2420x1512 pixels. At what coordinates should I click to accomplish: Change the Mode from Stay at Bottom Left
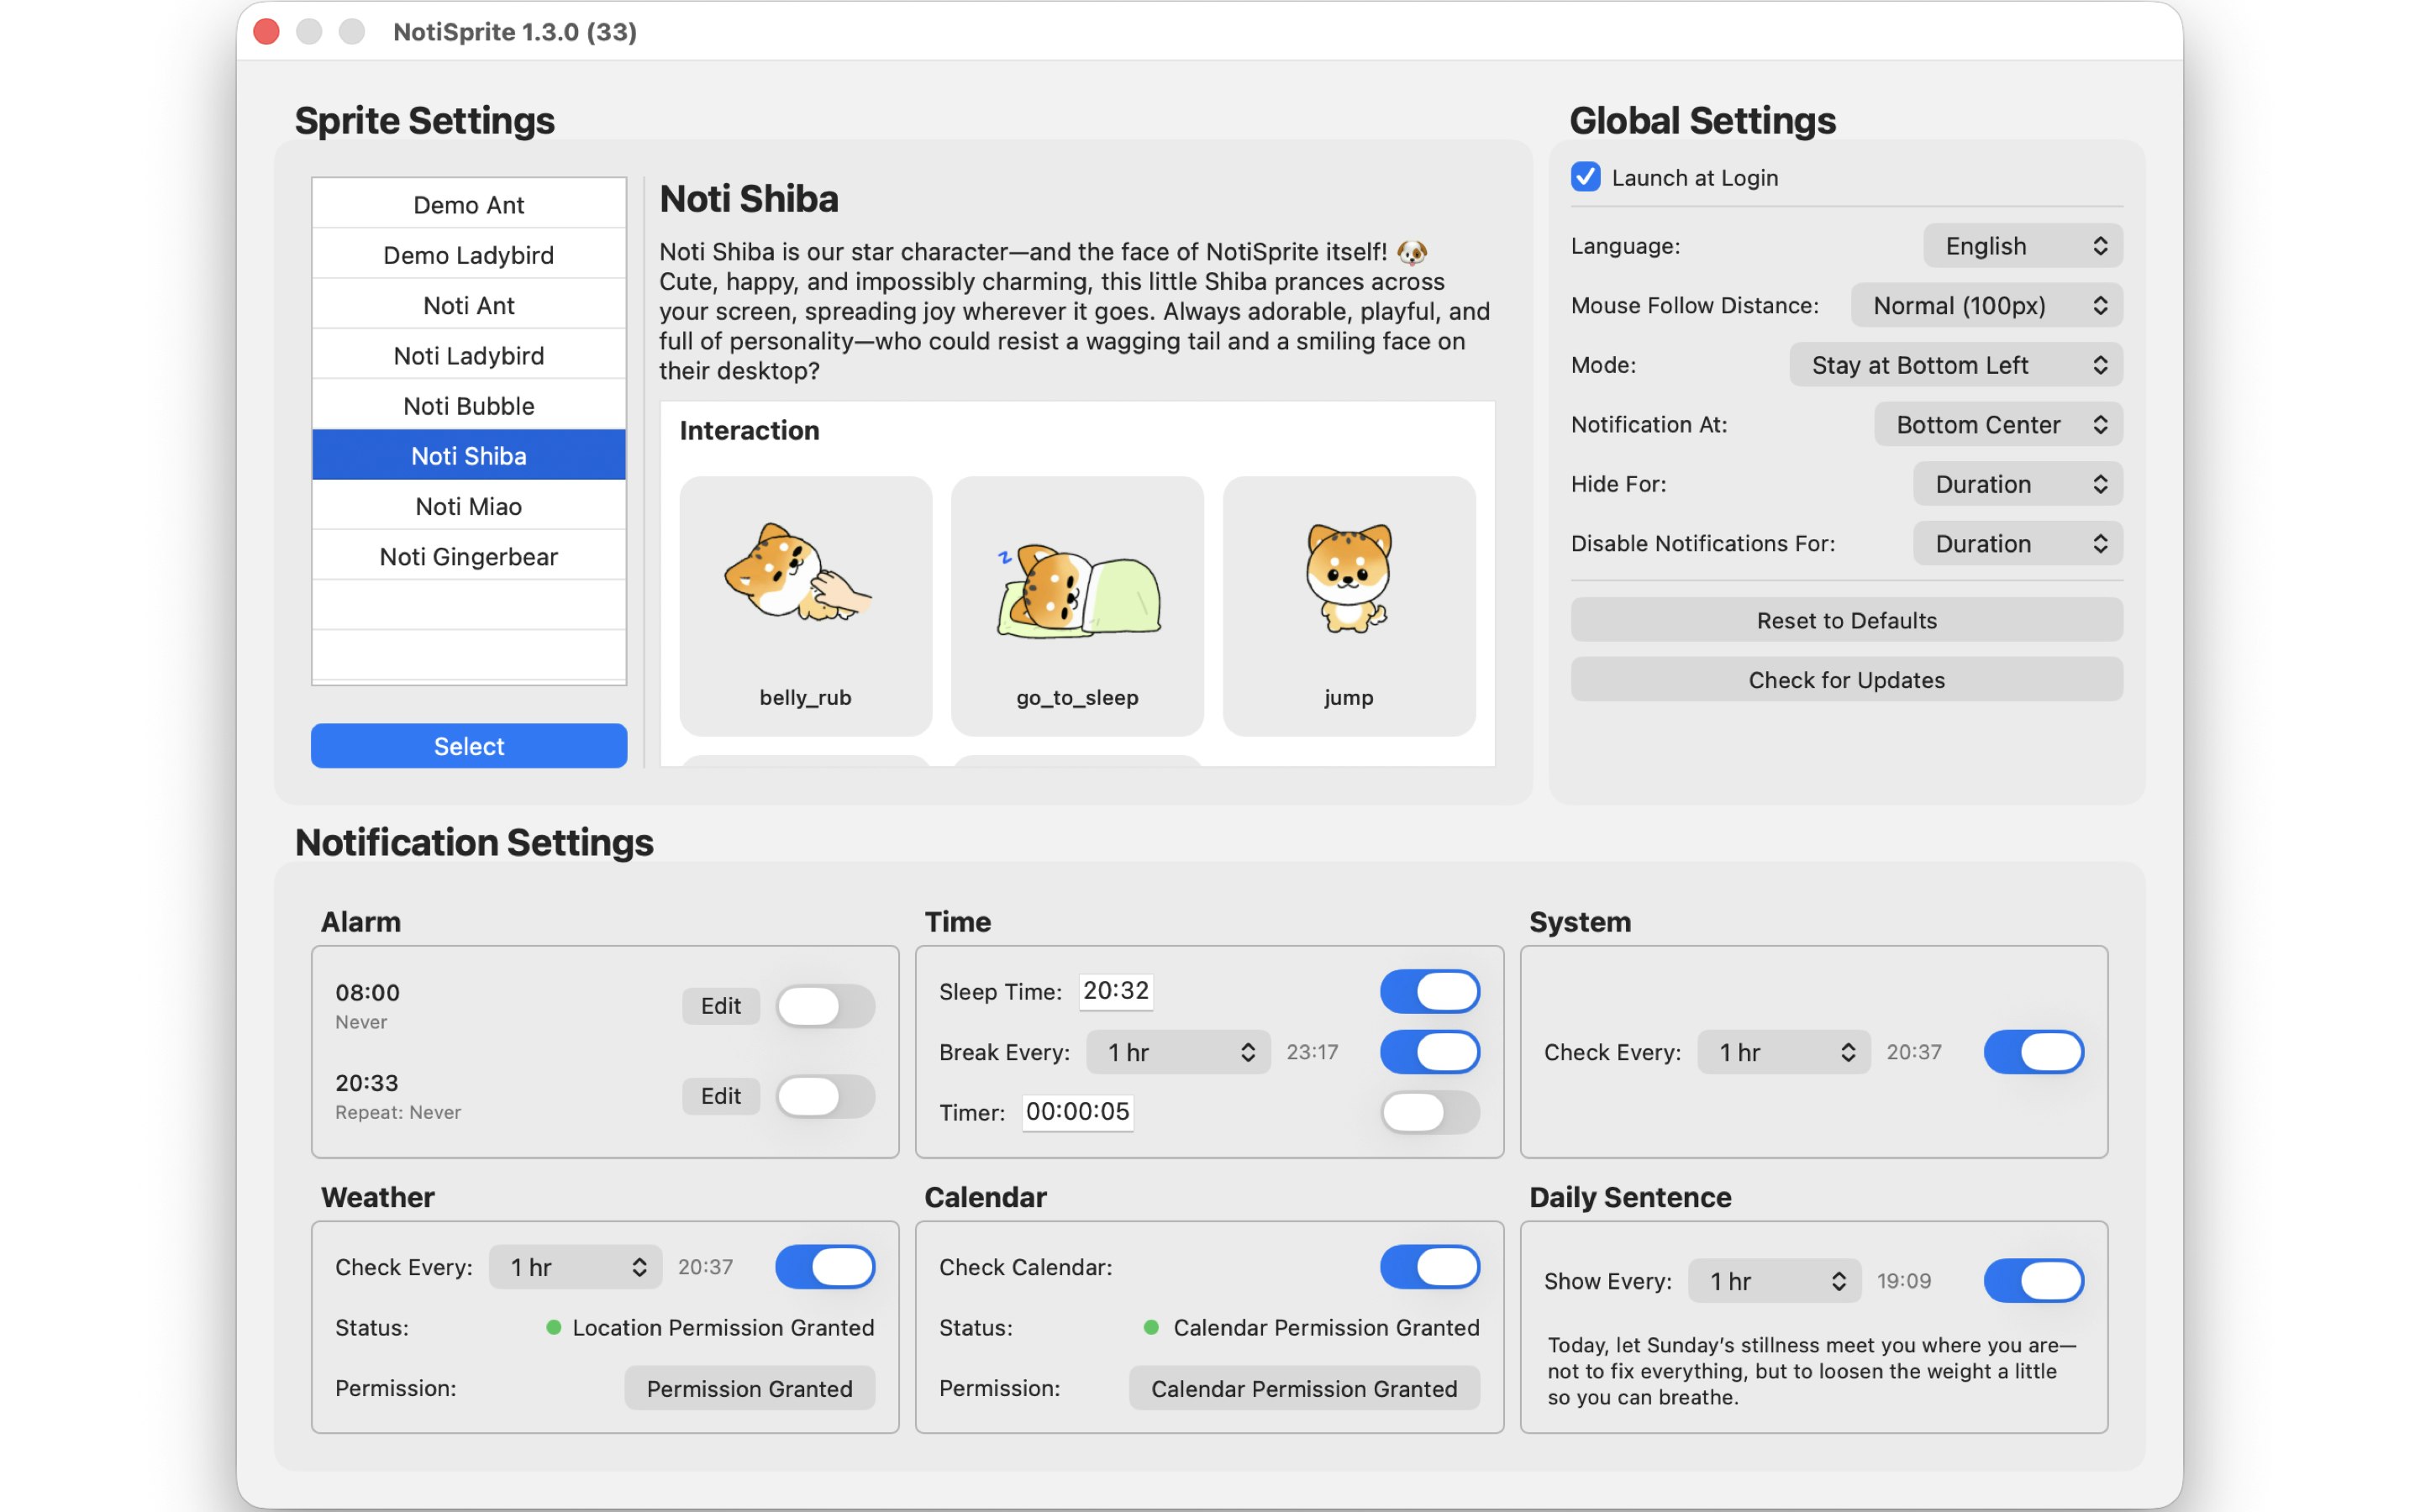point(1954,364)
